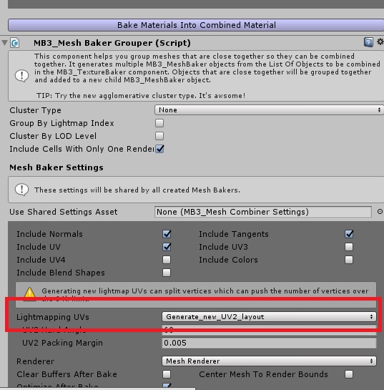Click the Mesh Baker Settings heading
Image resolution: width=384 pixels, height=390 pixels.
pos(56,167)
